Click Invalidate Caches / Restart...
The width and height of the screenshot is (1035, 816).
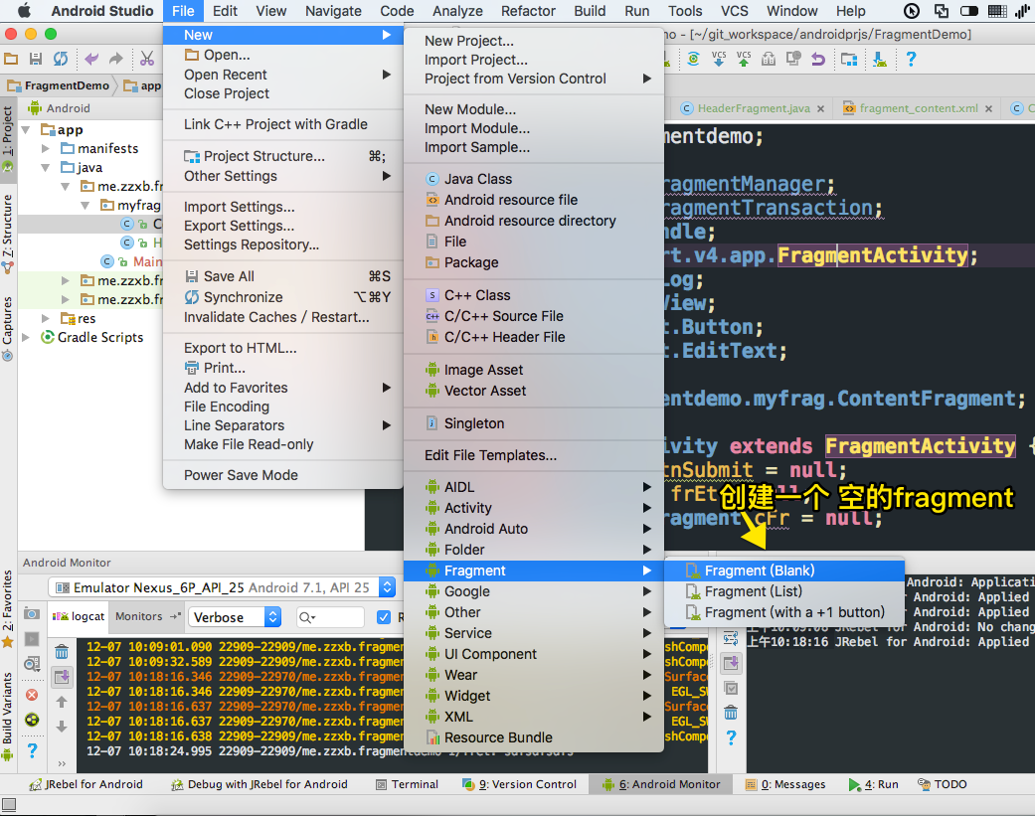pyautogui.click(x=282, y=317)
